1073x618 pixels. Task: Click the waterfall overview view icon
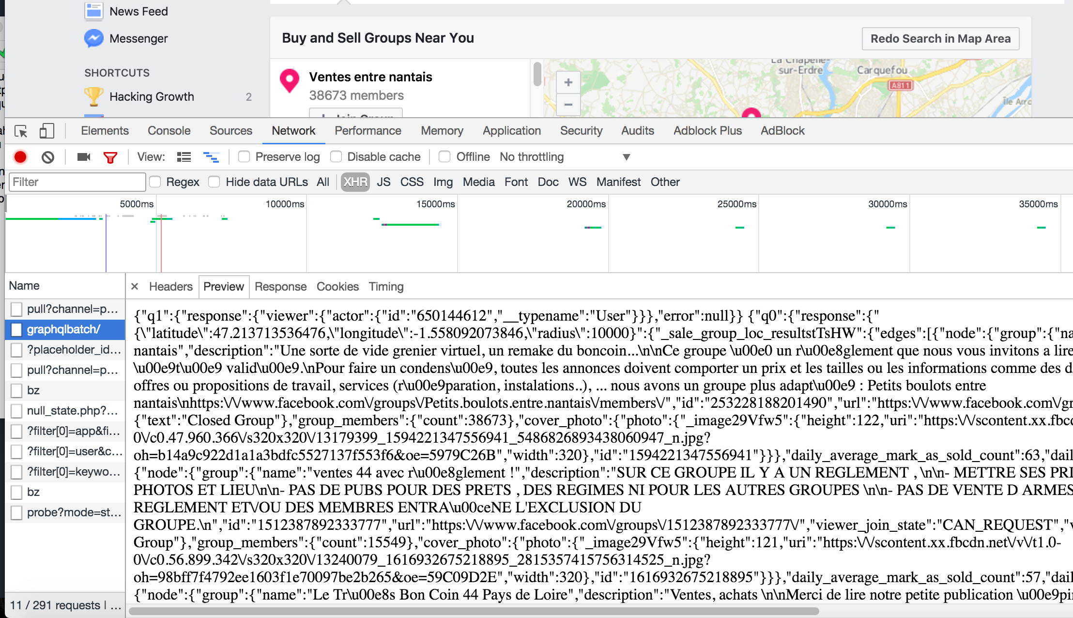211,157
